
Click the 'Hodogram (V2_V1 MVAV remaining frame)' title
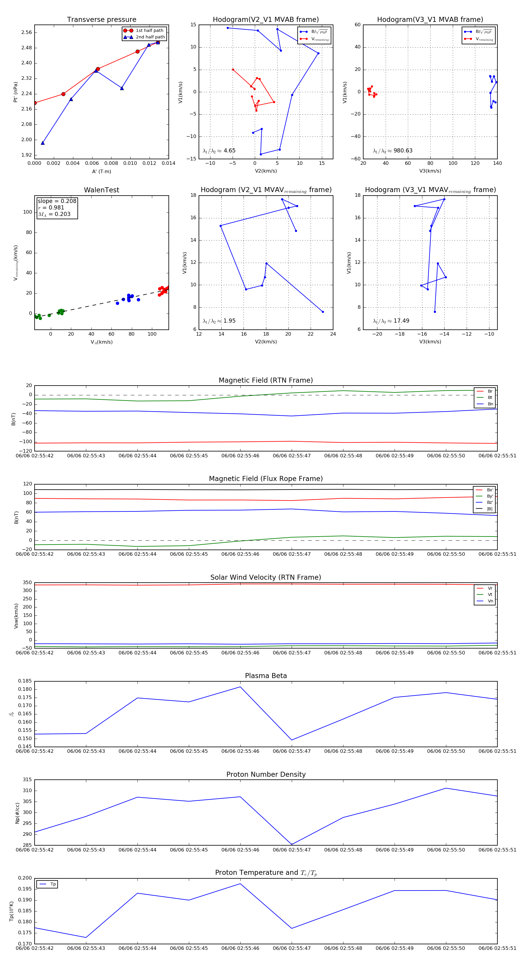click(266, 190)
